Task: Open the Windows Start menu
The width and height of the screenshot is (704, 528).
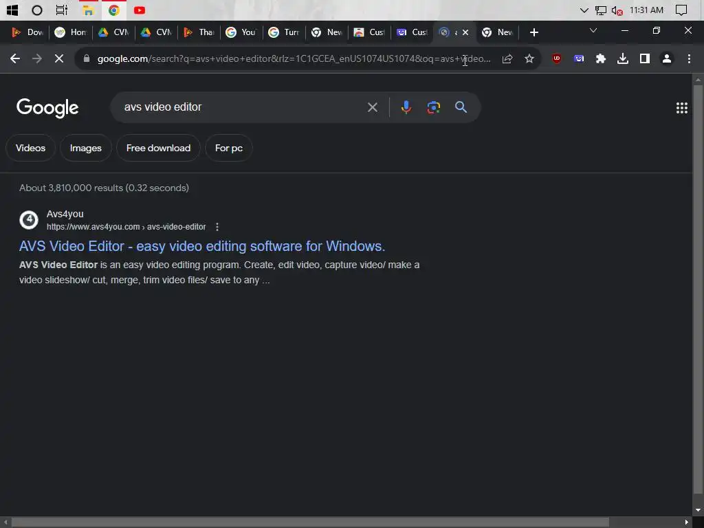Action: coord(12,10)
